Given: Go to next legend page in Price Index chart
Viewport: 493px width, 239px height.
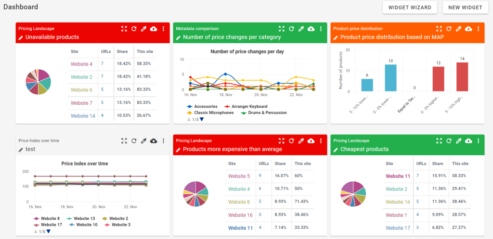Looking at the screenshot, I should coord(48,231).
